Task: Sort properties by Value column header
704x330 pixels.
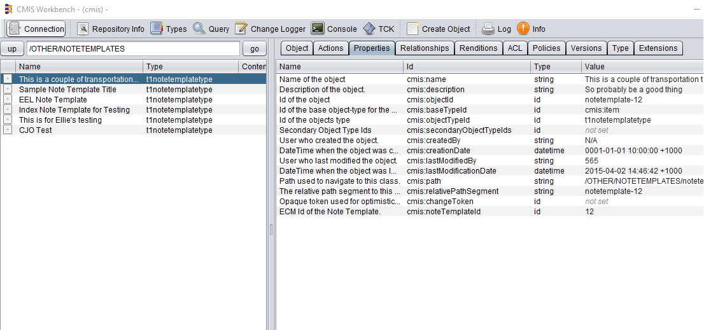Action: 642,66
